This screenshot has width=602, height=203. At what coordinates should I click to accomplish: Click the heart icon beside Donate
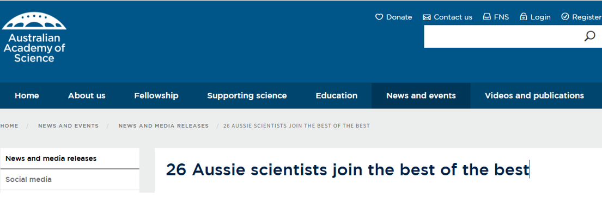pos(379,17)
